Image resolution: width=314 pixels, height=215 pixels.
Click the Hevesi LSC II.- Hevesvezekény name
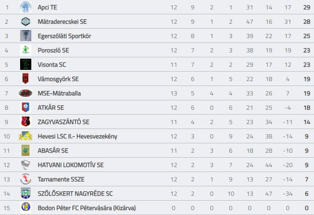click(x=77, y=136)
